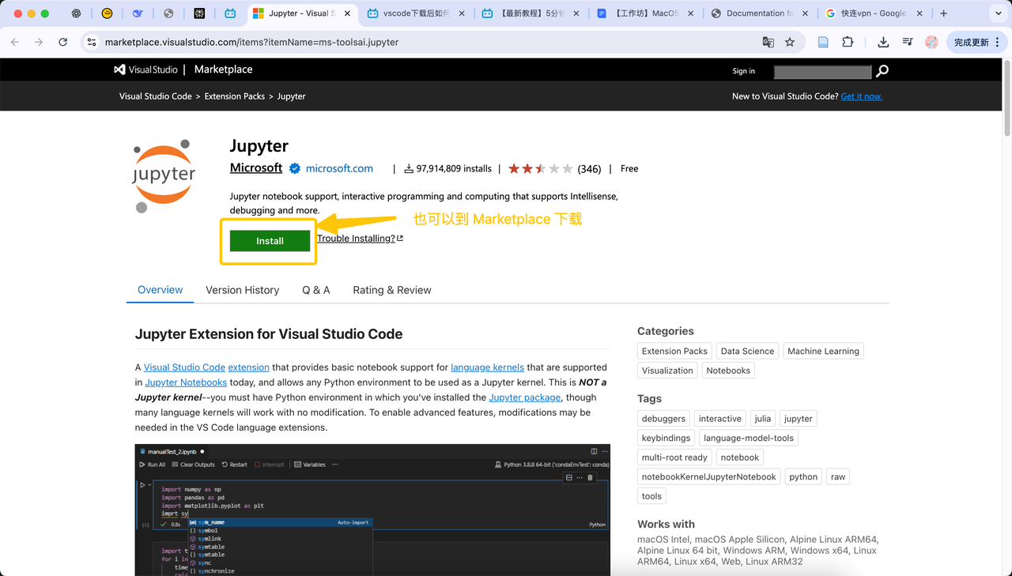Open the Chrome extensions puzzle icon
Viewport: 1012px width, 576px height.
pyautogui.click(x=848, y=42)
